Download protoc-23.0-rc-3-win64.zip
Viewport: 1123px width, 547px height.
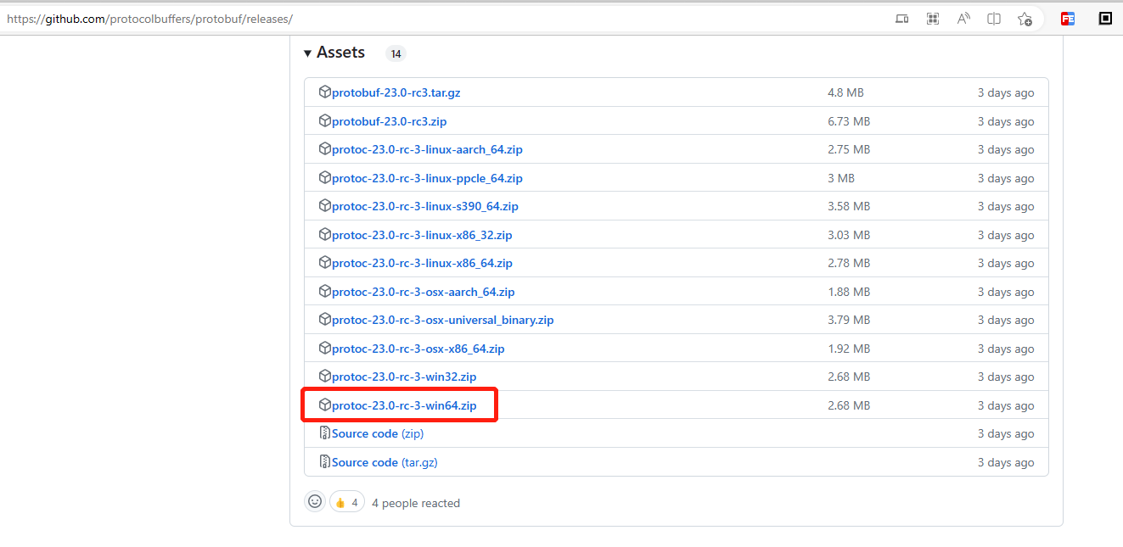pos(404,405)
